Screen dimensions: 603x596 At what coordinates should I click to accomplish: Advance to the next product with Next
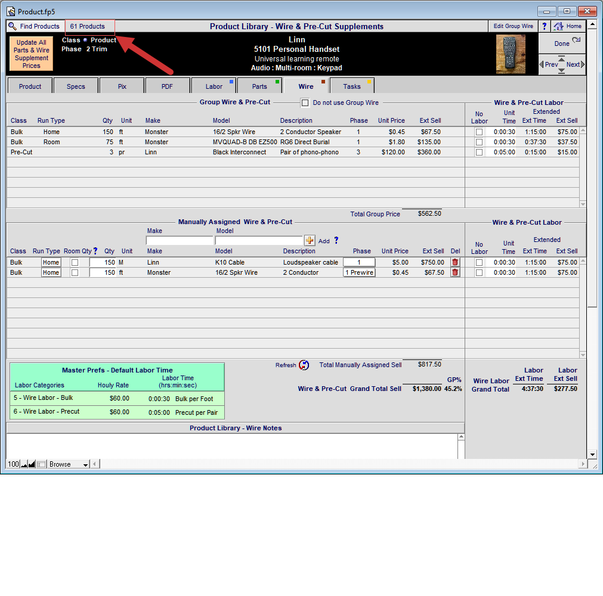point(576,64)
